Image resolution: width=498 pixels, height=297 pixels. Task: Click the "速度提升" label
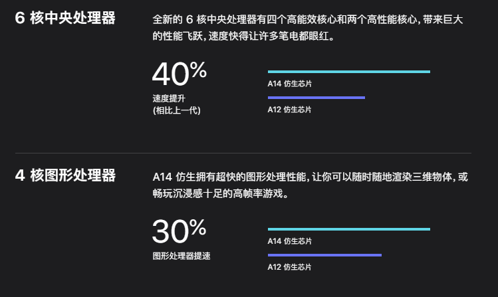pyautogui.click(x=166, y=98)
